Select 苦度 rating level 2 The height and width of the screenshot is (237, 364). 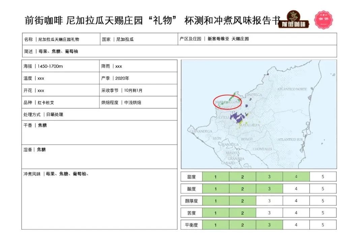(242, 213)
